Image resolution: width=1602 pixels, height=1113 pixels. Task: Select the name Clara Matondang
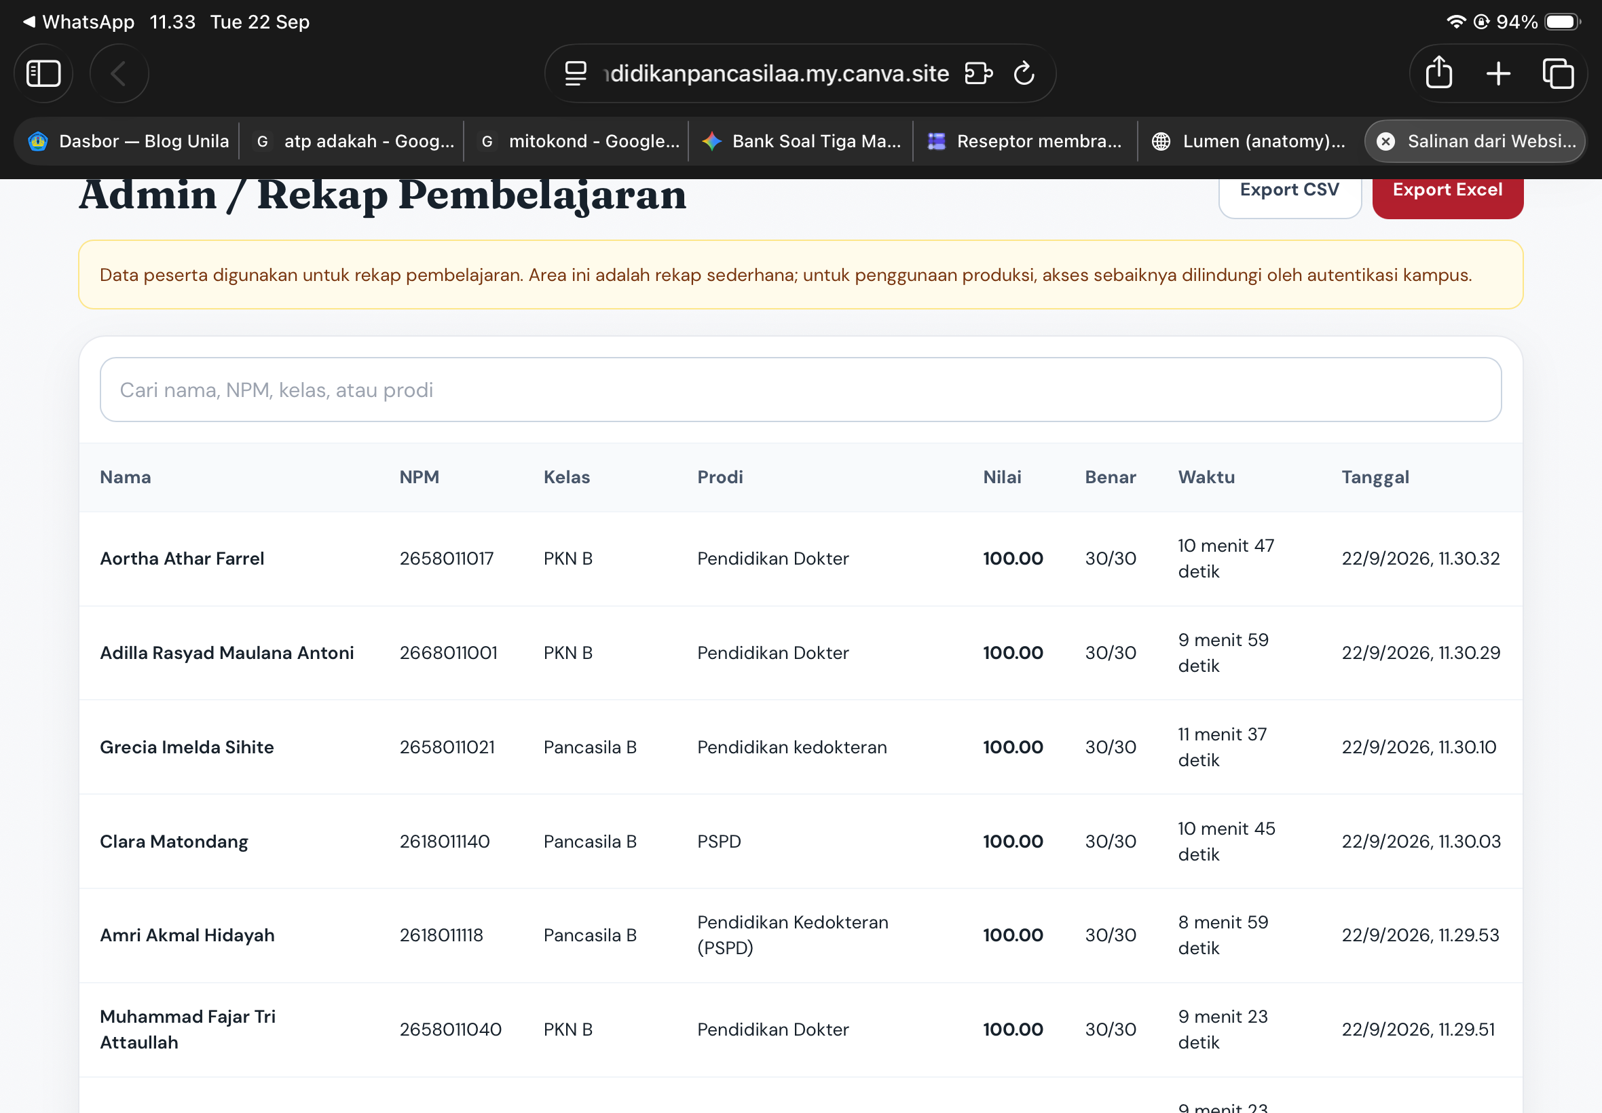[x=174, y=841]
